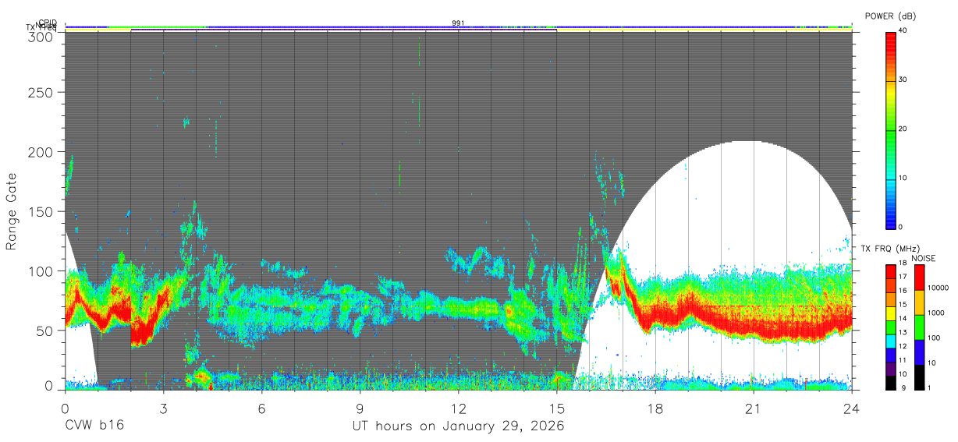The image size is (958, 442).
Task: Click the y-axis tick label '300'
Action: pos(41,37)
